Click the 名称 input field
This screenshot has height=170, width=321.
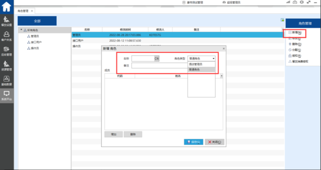(143, 59)
